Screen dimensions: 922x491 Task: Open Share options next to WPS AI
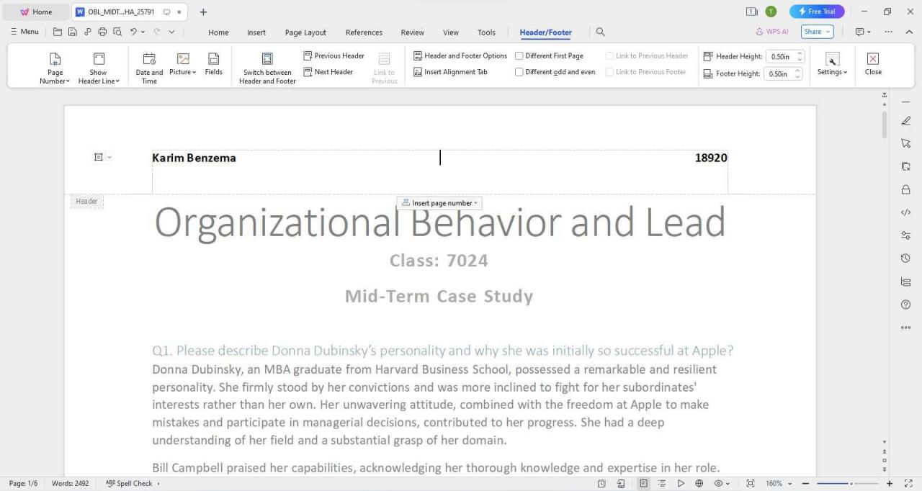click(x=813, y=31)
